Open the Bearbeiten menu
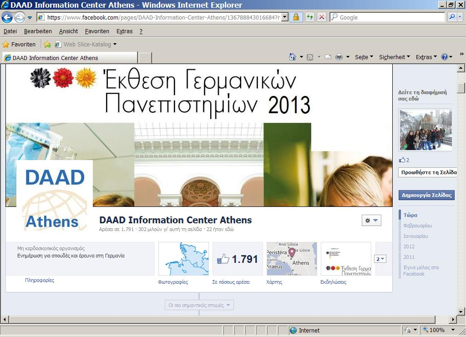Screen dimensions: 466x337 [38, 31]
